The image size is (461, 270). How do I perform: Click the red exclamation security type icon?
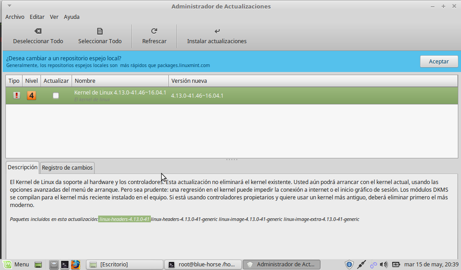17,95
